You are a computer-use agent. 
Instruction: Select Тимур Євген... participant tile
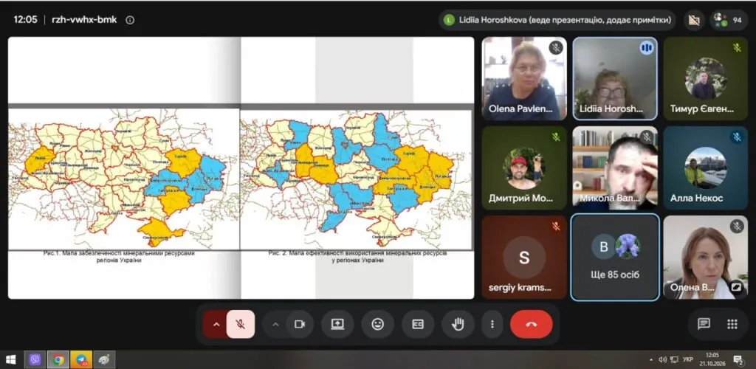pyautogui.click(x=705, y=78)
